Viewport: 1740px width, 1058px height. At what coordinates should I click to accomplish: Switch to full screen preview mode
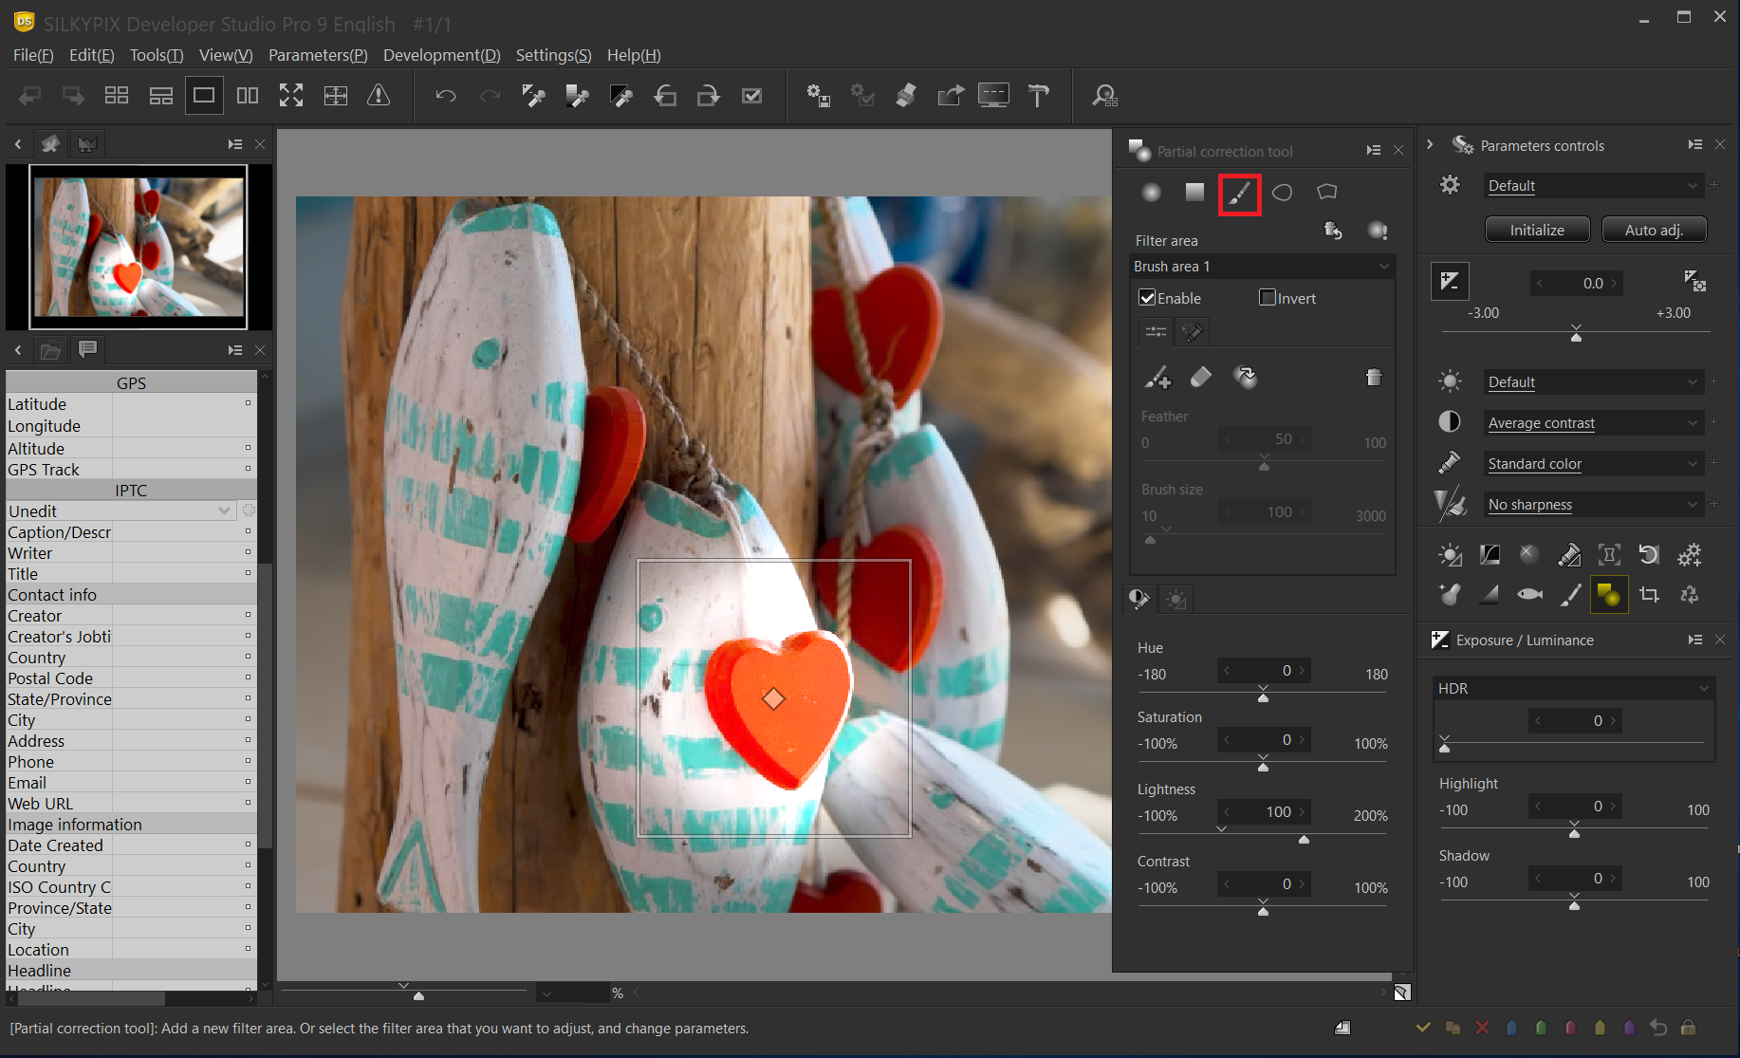pos(291,96)
